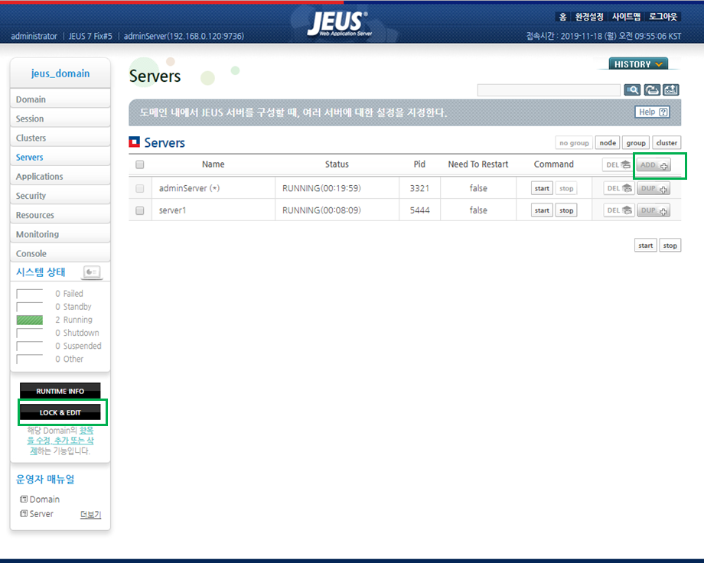704x563 pixels.
Task: Click RUNNING(00:19:59) status text
Action: [x=321, y=189]
